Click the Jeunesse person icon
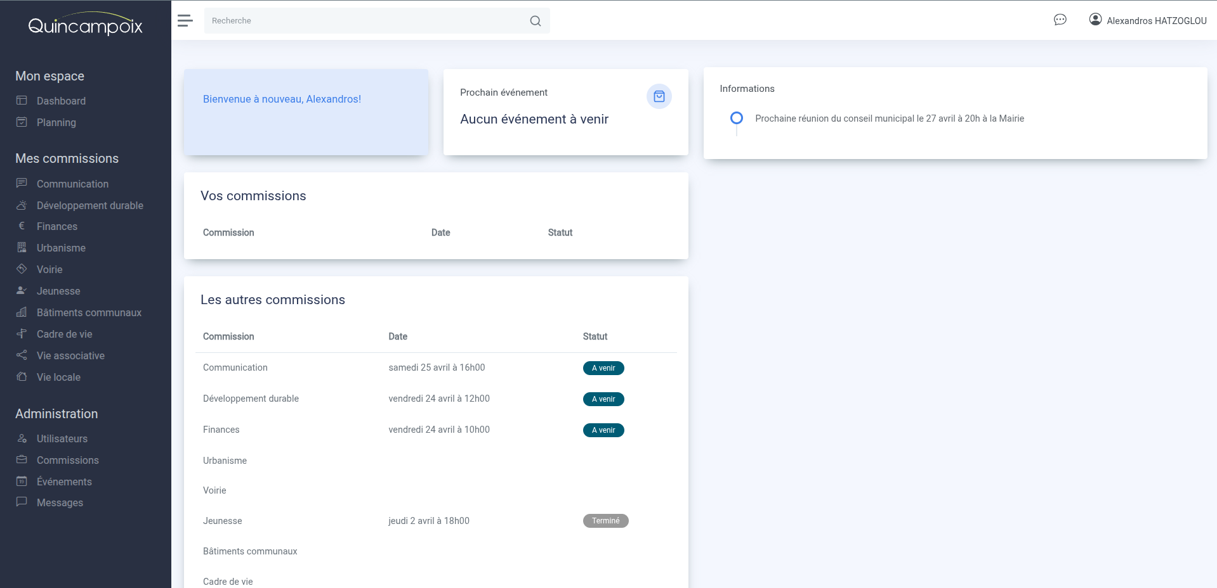The width and height of the screenshot is (1217, 588). [22, 290]
